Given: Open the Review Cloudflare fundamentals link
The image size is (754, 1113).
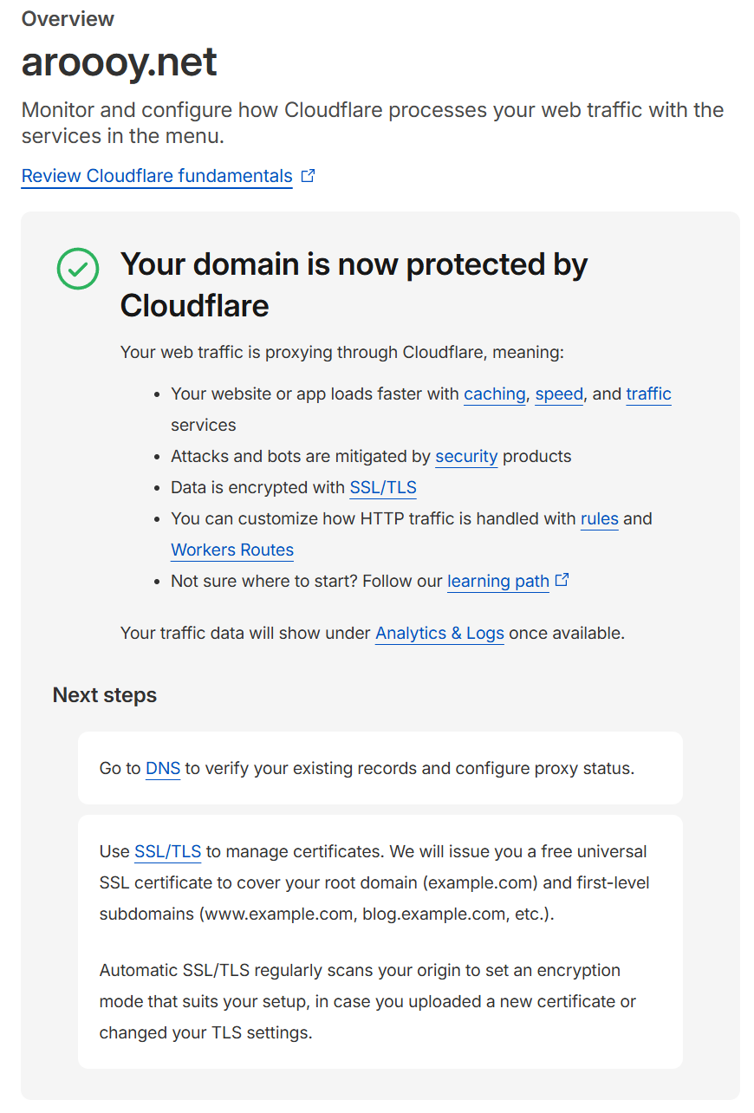Looking at the screenshot, I should [x=157, y=176].
